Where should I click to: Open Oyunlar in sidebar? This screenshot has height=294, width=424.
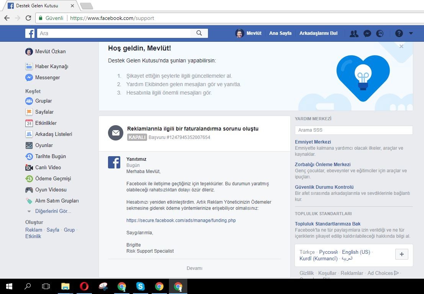39,145
